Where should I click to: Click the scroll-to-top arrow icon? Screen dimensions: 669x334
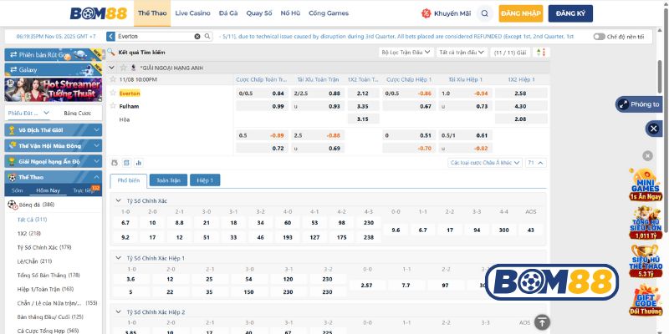pos(542,321)
